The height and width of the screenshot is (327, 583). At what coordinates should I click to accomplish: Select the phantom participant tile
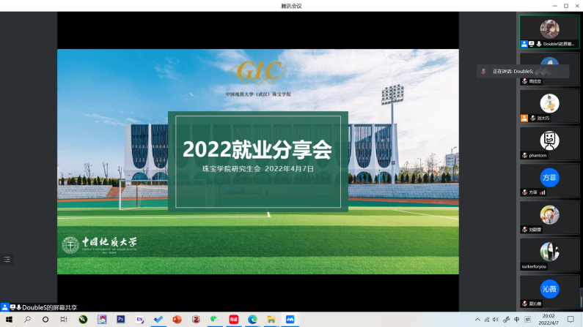pos(549,143)
